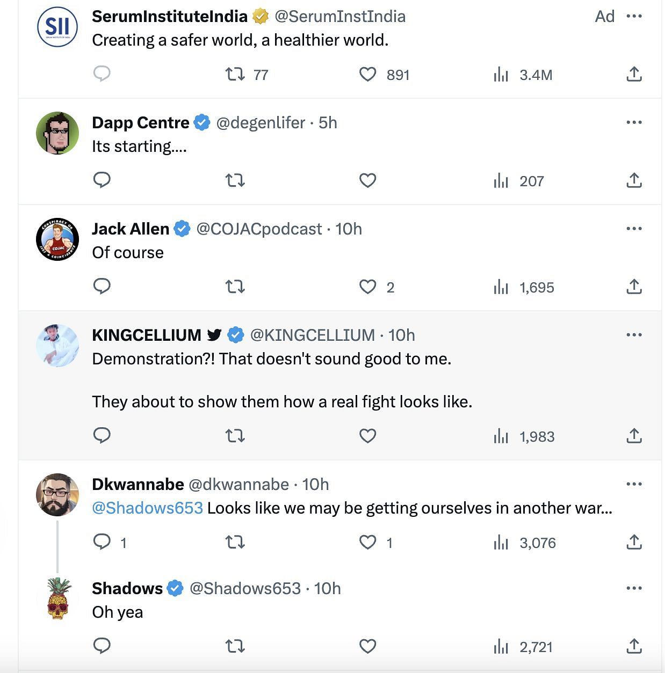This screenshot has width=665, height=673.
Task: Retweet the SerumInstituteIndia ad post
Action: (235, 74)
